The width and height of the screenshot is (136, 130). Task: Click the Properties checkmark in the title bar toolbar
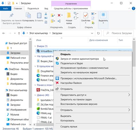pos(9,3)
